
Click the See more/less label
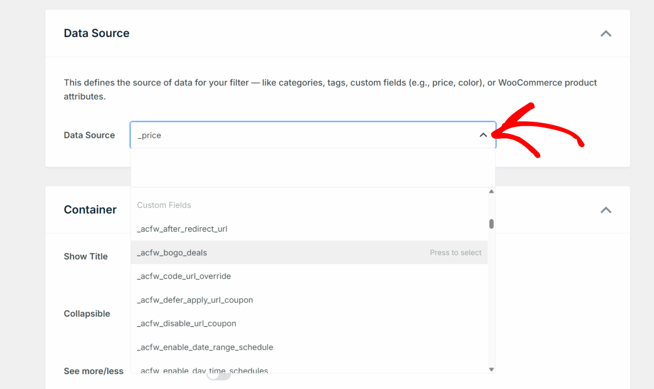tap(94, 371)
